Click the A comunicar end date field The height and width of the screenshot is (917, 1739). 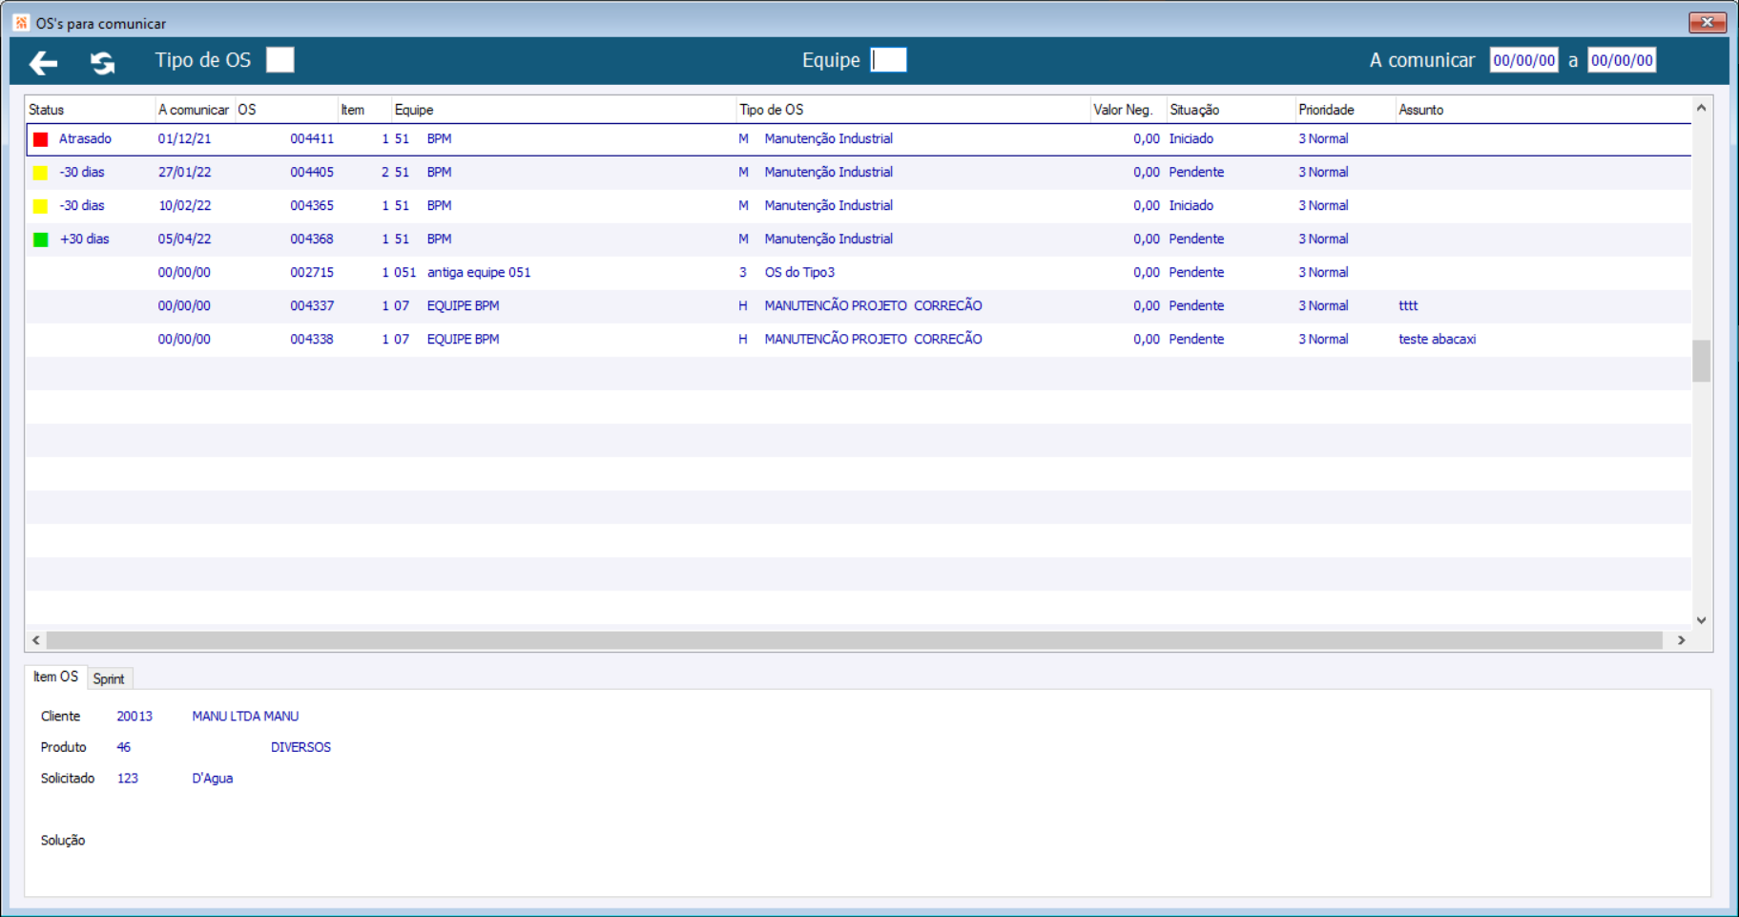[x=1622, y=60]
